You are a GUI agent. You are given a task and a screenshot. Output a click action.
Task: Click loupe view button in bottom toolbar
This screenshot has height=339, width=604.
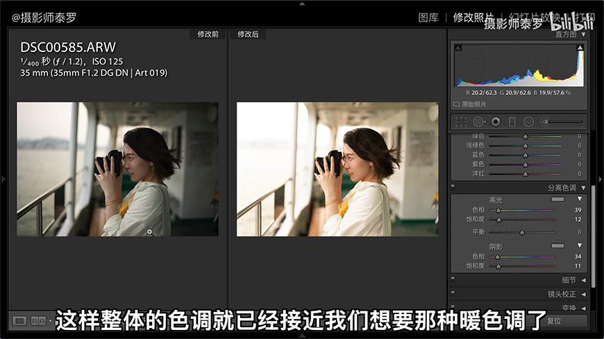click(x=19, y=321)
